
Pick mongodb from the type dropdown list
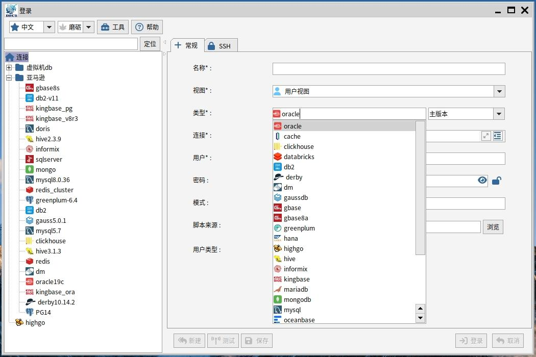coord(297,299)
